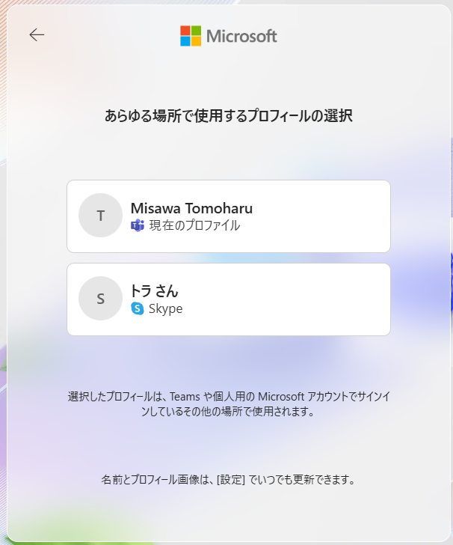The width and height of the screenshot is (453, 545).
Task: Click the Misawa Tomoharu name text
Action: tap(191, 208)
